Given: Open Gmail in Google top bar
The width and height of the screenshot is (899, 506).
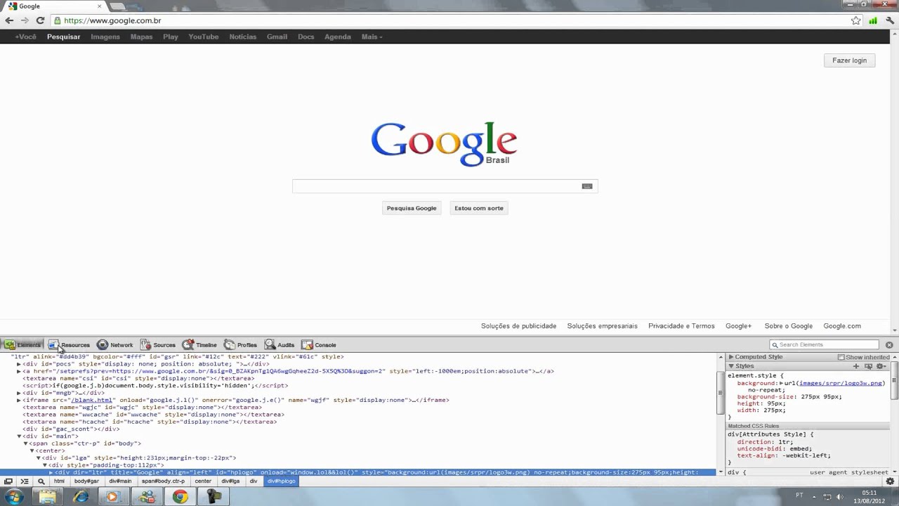Looking at the screenshot, I should tap(277, 37).
